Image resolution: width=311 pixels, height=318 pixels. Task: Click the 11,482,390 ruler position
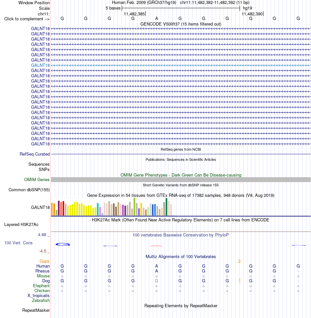click(x=252, y=14)
